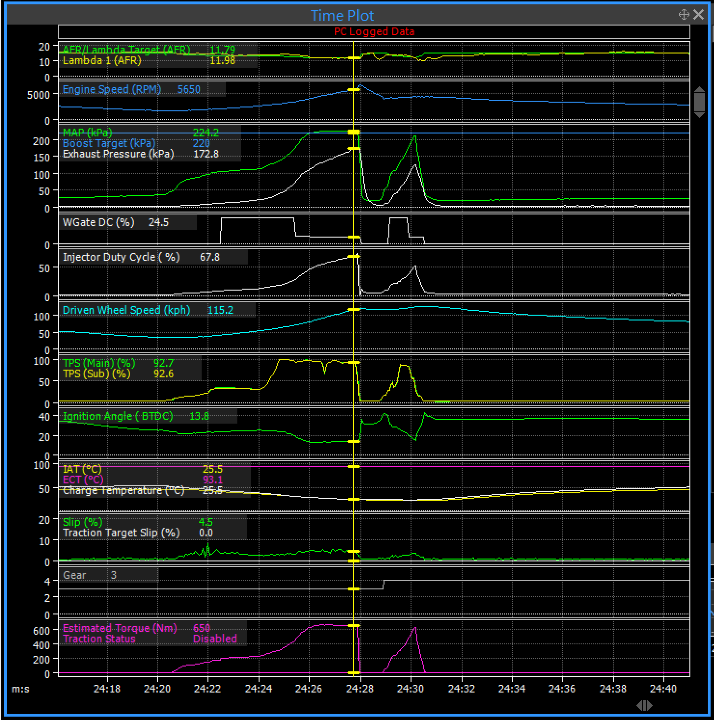714x720 pixels.
Task: Select the Charge Temperature (°C) label
Action: (x=124, y=490)
